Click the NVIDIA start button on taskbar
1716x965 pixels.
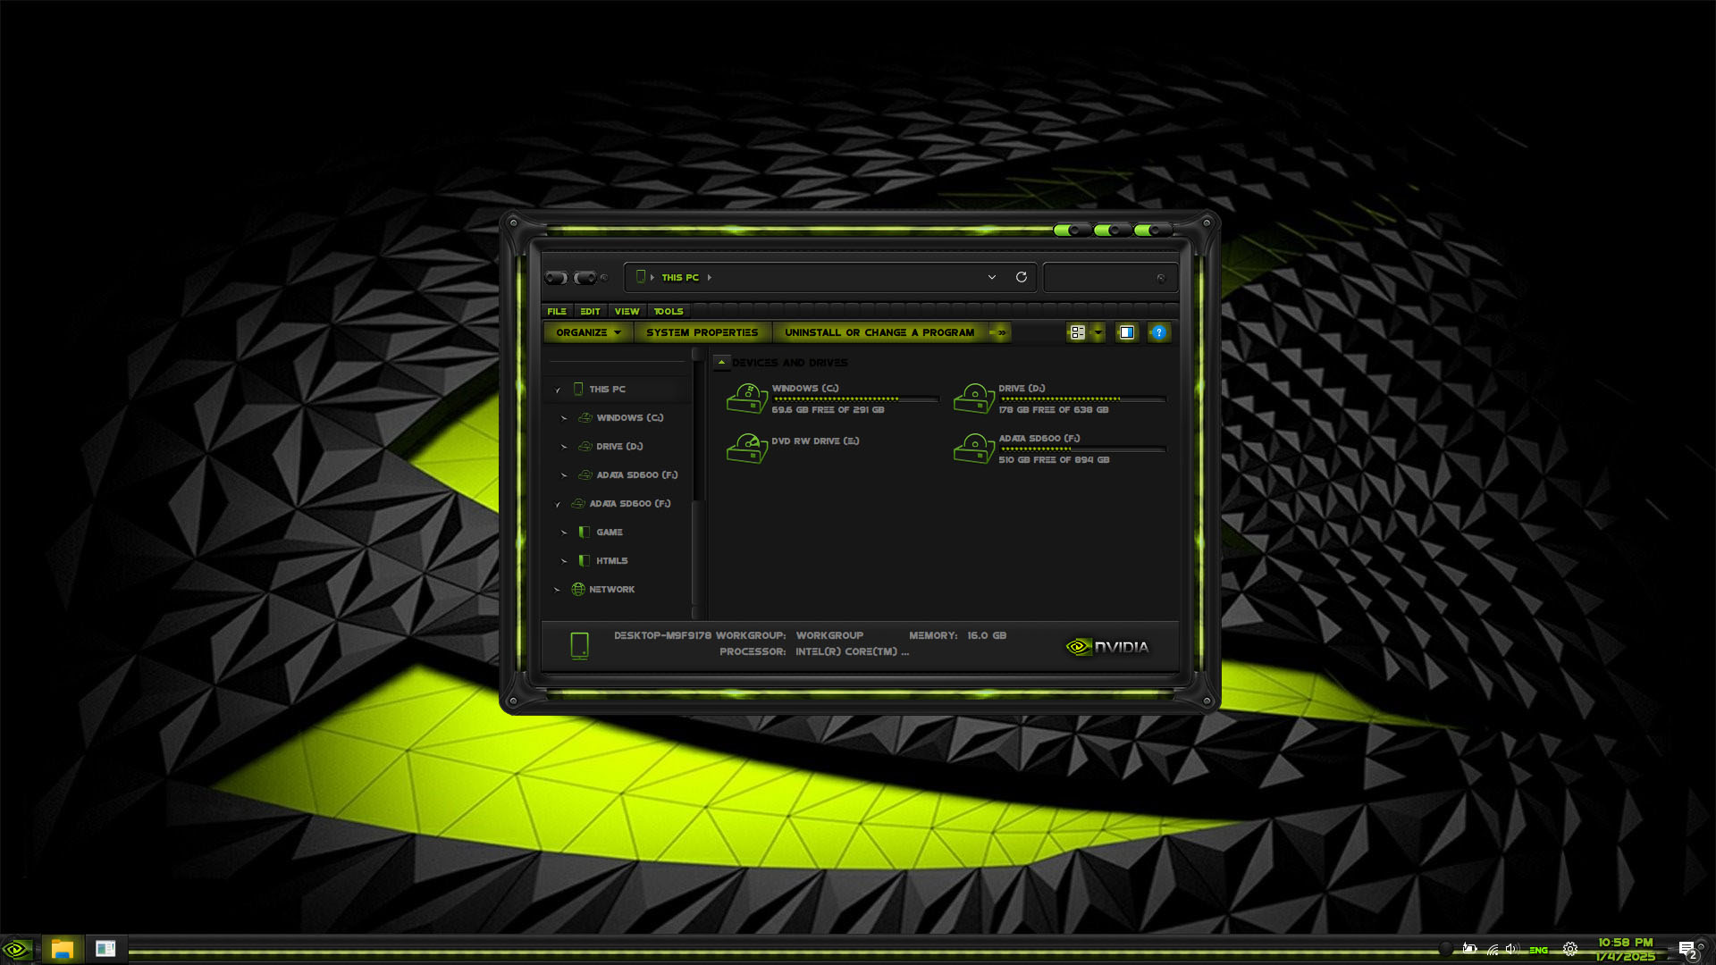[16, 948]
